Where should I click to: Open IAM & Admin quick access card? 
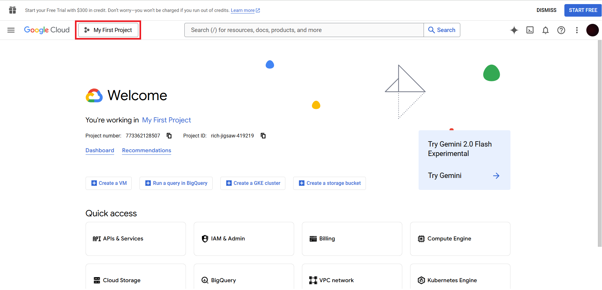[x=244, y=239]
